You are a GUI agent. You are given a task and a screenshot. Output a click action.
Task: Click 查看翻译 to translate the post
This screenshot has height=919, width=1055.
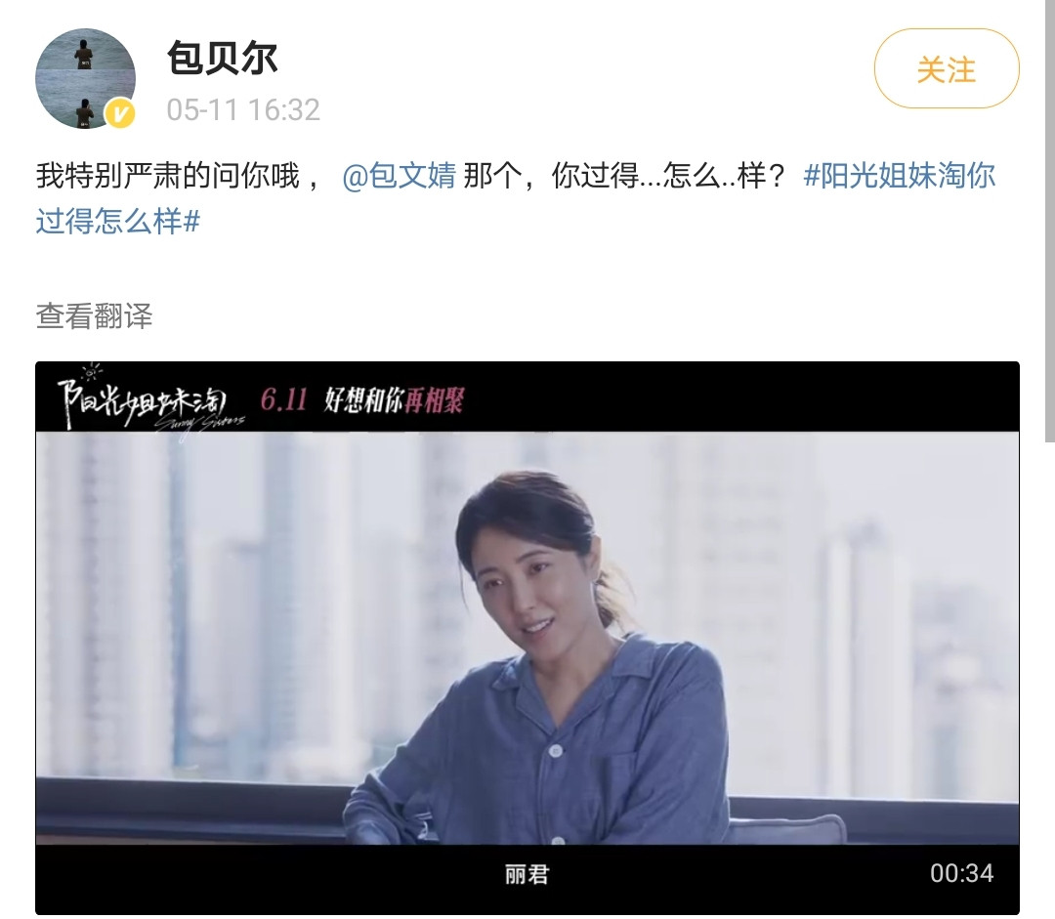[94, 315]
